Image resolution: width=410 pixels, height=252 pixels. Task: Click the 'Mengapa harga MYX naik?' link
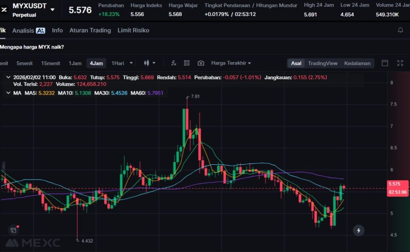32,47
